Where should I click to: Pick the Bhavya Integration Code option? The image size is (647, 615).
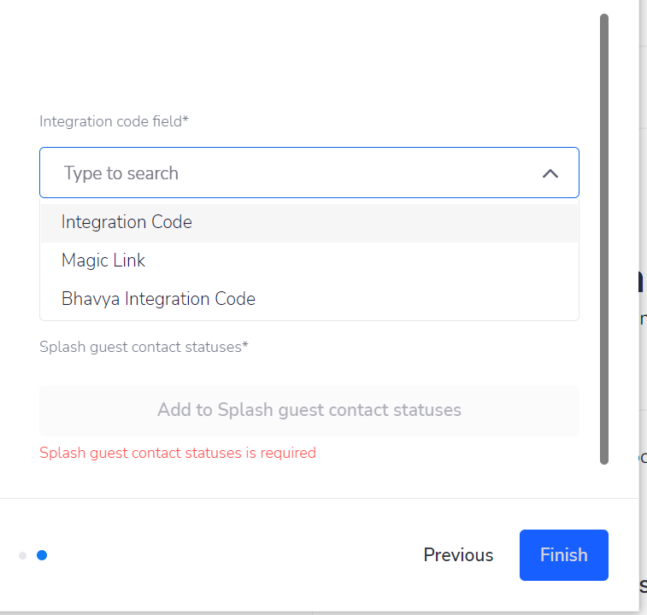pos(309,299)
